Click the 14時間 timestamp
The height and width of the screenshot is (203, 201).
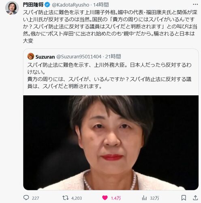101,5
